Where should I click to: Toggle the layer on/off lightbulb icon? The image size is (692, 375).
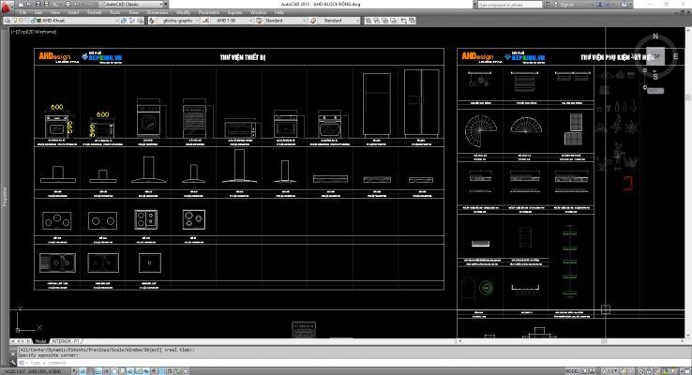(x=16, y=19)
